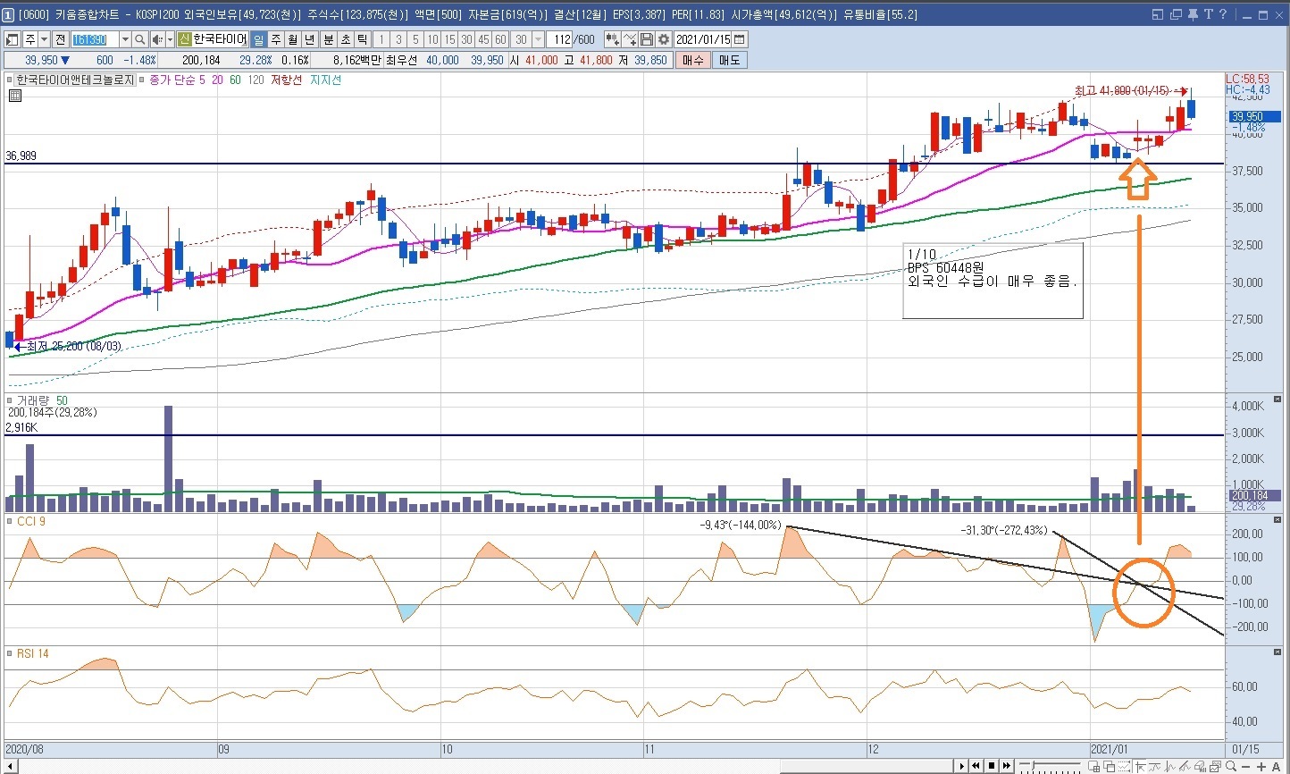Click the 최우선 label in quote bar
1290x774 pixels.
[x=402, y=60]
